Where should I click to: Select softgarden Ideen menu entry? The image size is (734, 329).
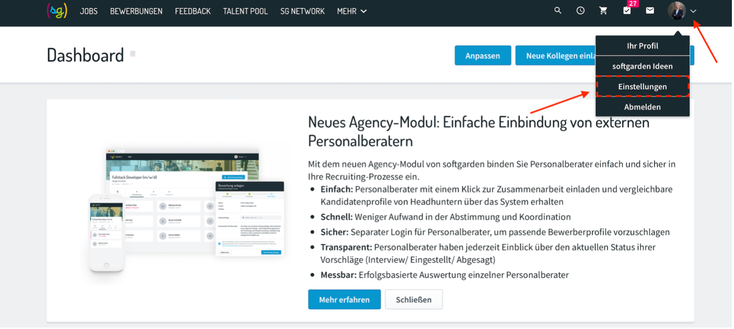[x=644, y=67]
